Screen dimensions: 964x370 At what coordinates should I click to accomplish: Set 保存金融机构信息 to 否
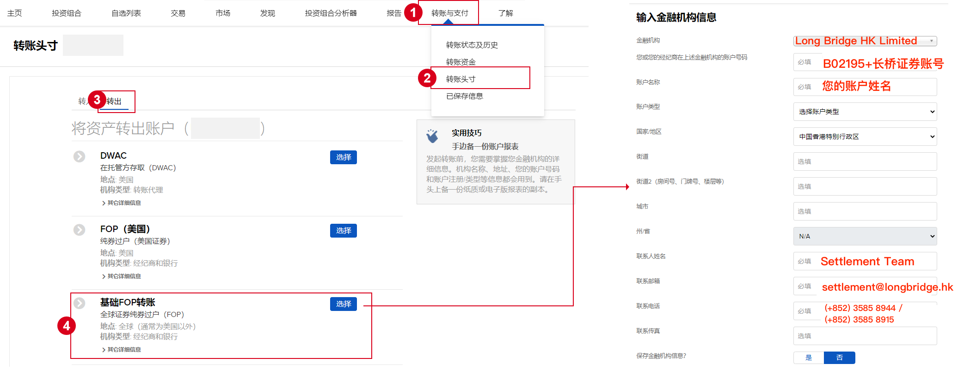[839, 358]
